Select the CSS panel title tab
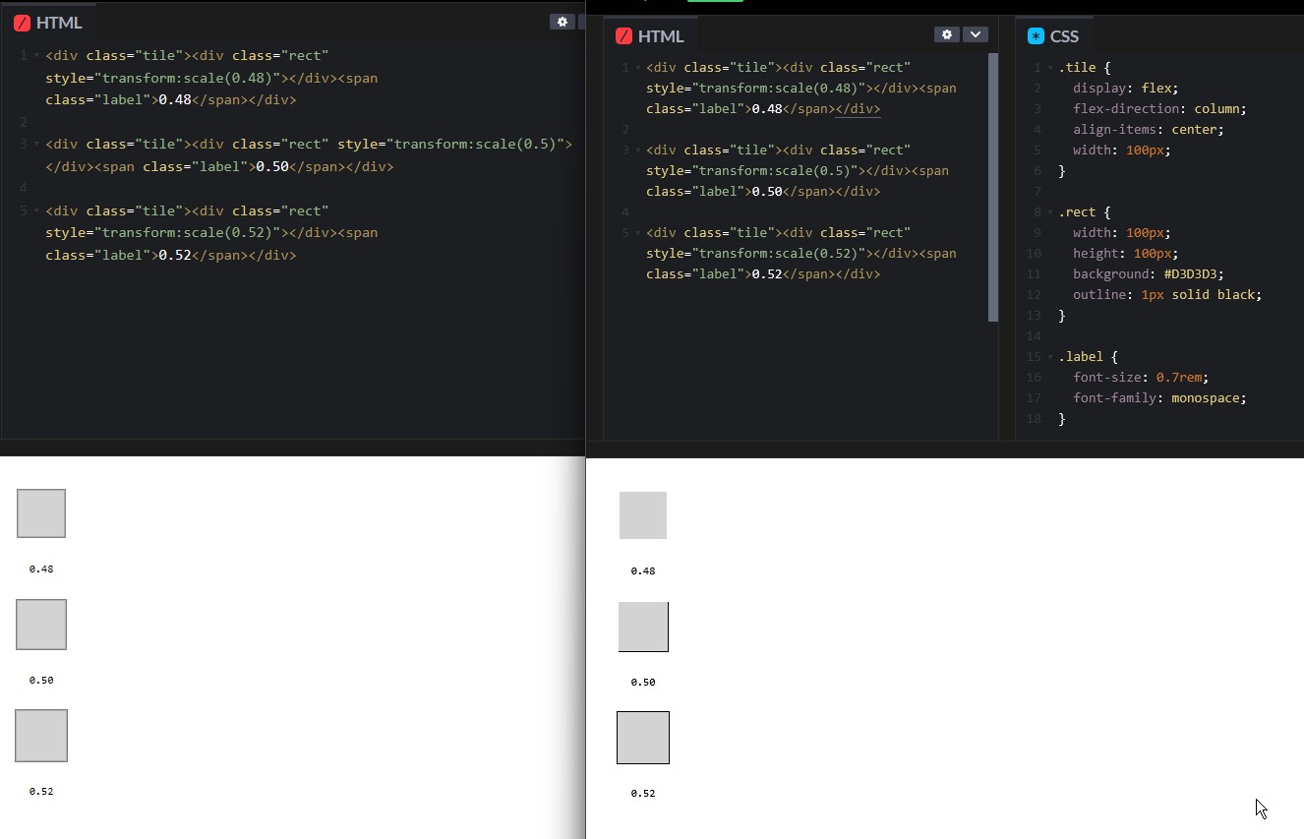 coord(1053,36)
